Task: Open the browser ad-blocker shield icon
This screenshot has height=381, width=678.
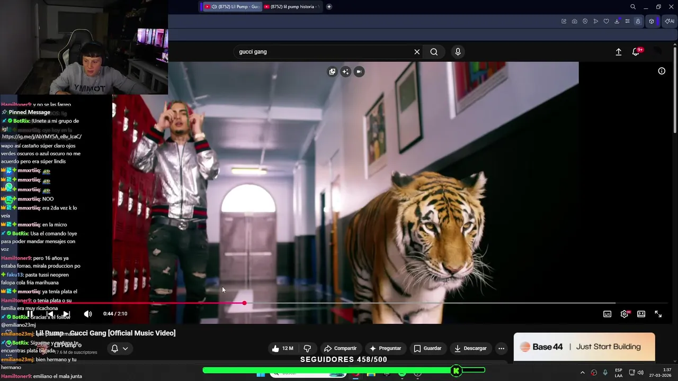Action: [585, 21]
